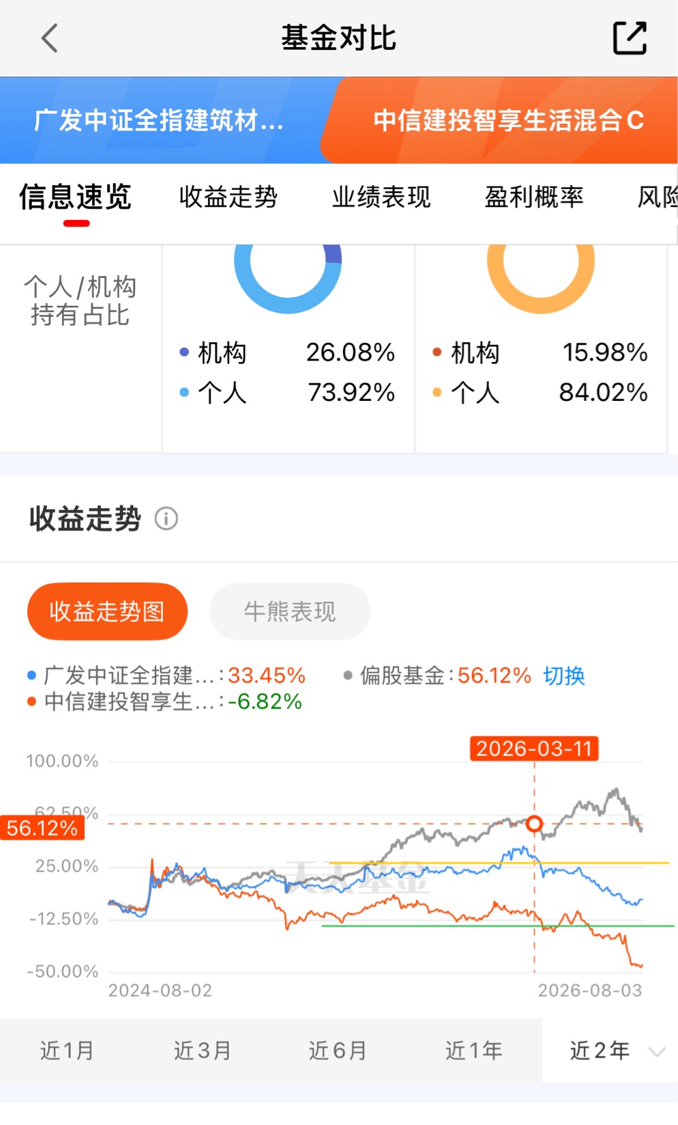Switch to the 收益走势 tab
Viewport: 678px width, 1125px height.
(229, 197)
